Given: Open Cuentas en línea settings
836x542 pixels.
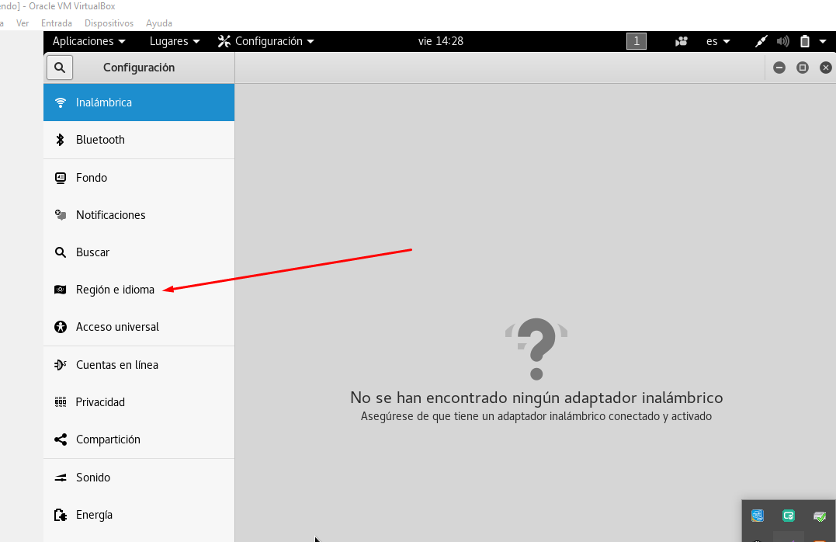Looking at the screenshot, I should coord(139,365).
